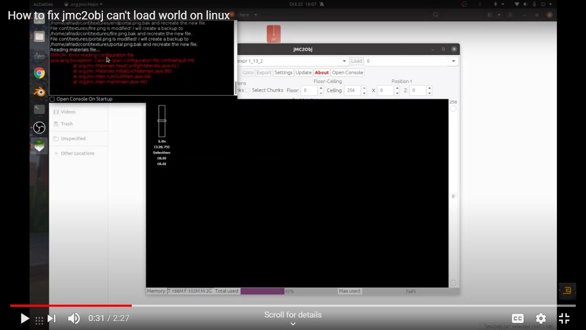Increase the Position 1 X spinner
The width and height of the screenshot is (586, 330).
[x=397, y=88]
